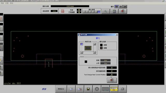Select the top-right corner direction button
Image resolution: width=166 pixels, height=93 pixels.
pos(94,44)
